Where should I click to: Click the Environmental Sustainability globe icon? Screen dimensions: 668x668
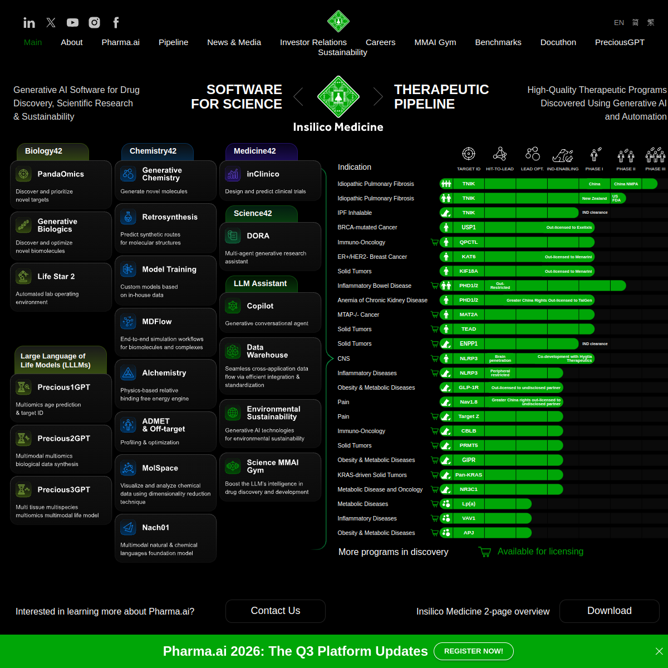233,413
